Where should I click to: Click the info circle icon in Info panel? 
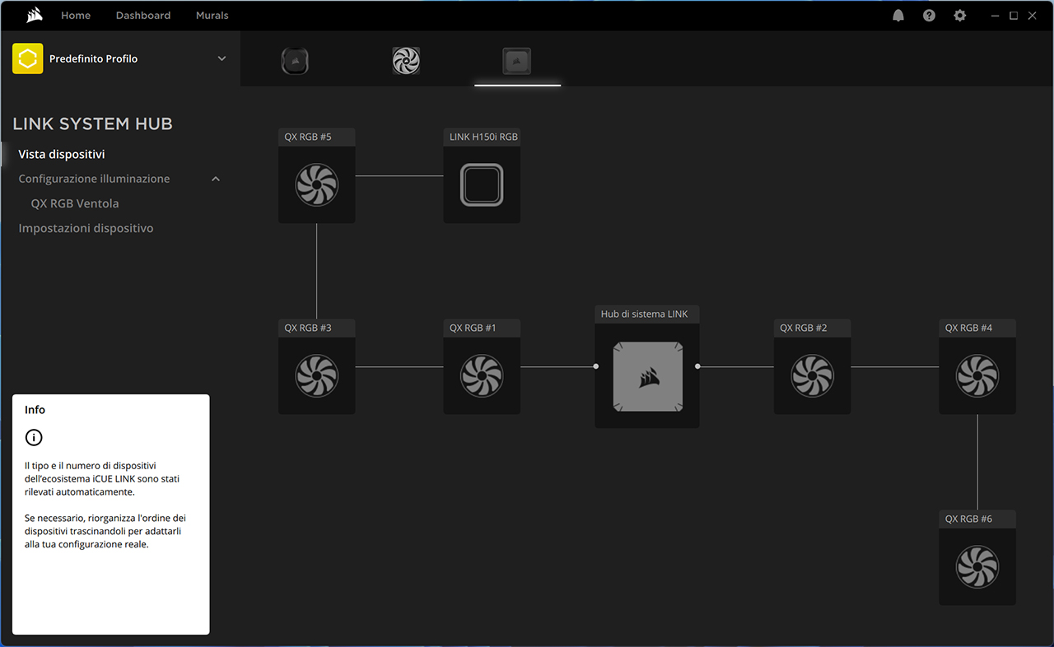[34, 438]
